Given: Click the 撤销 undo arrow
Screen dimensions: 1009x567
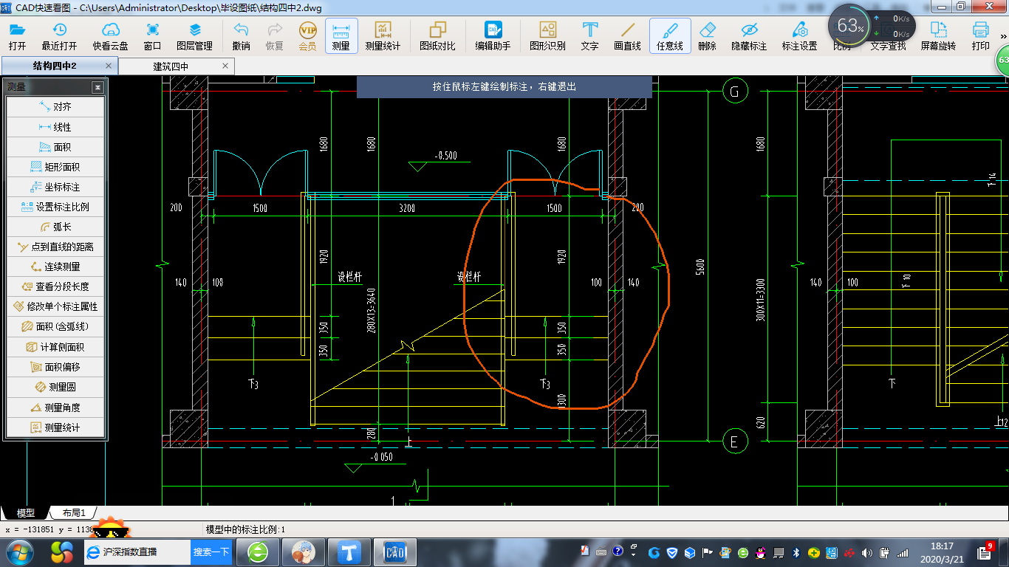Looking at the screenshot, I should click(241, 36).
